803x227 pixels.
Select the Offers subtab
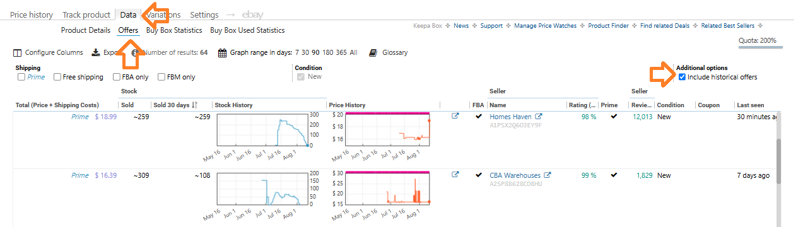point(128,30)
